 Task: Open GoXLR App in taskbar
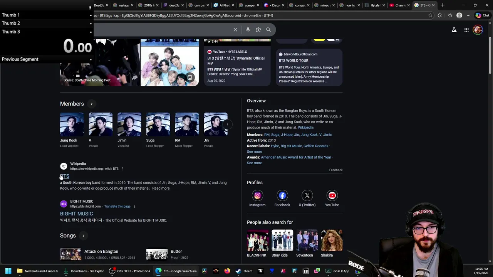coord(337,271)
